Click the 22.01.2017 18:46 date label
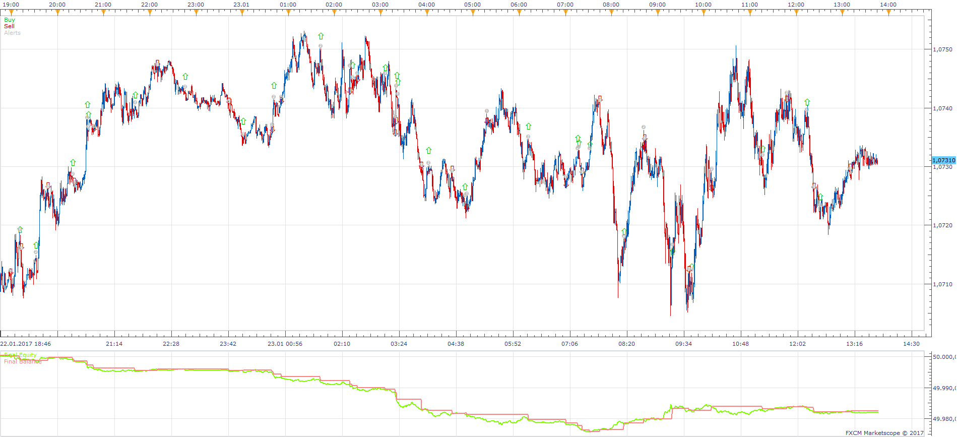The height and width of the screenshot is (437, 957). [26, 344]
